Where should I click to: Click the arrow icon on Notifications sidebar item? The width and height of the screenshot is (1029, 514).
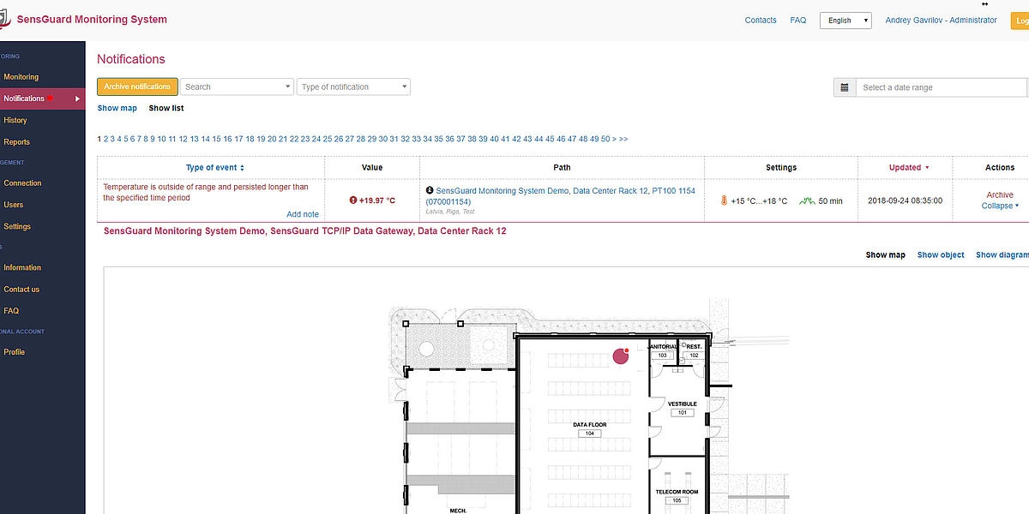tap(78, 99)
